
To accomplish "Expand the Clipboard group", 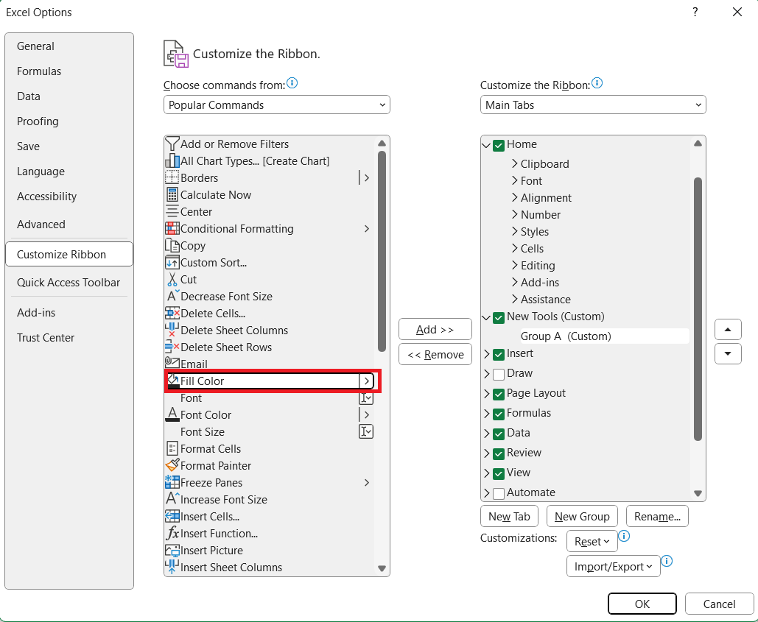I will [x=514, y=163].
